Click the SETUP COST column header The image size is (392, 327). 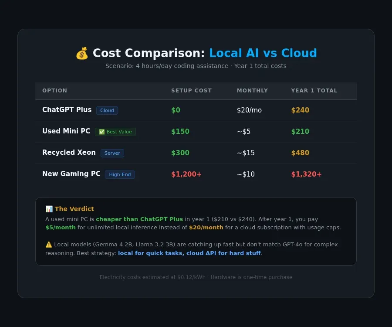click(x=192, y=91)
